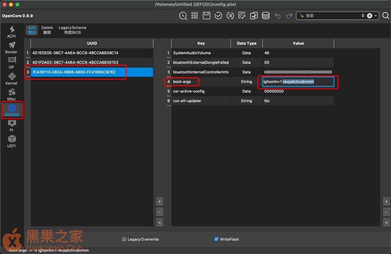The image size is (391, 254).
Task: Switch to the LegacySchema tab
Action: pos(72,30)
